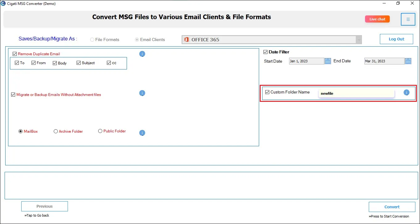This screenshot has width=420, height=224.
Task: Click info icon beside Without Attachment files option
Action: pyautogui.click(x=142, y=93)
